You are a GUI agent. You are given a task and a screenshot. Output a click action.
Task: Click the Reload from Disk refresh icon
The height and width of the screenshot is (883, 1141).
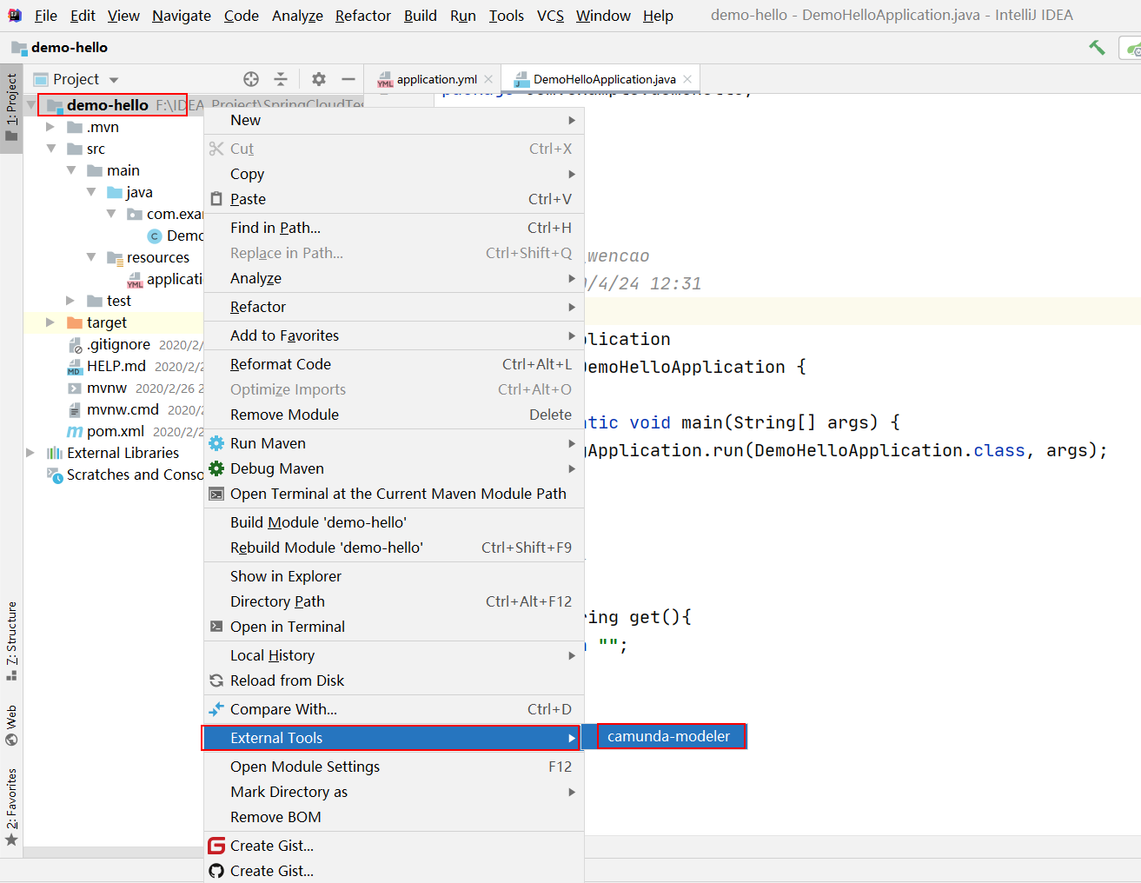coord(216,681)
